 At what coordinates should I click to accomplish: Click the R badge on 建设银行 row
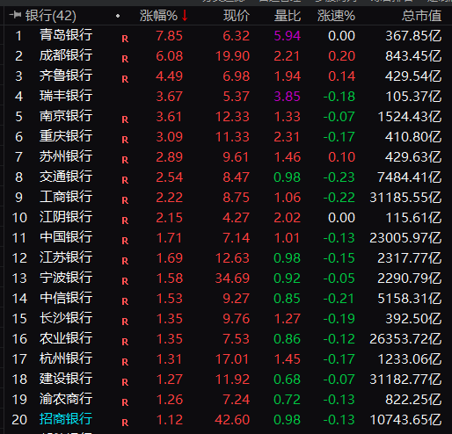click(125, 382)
